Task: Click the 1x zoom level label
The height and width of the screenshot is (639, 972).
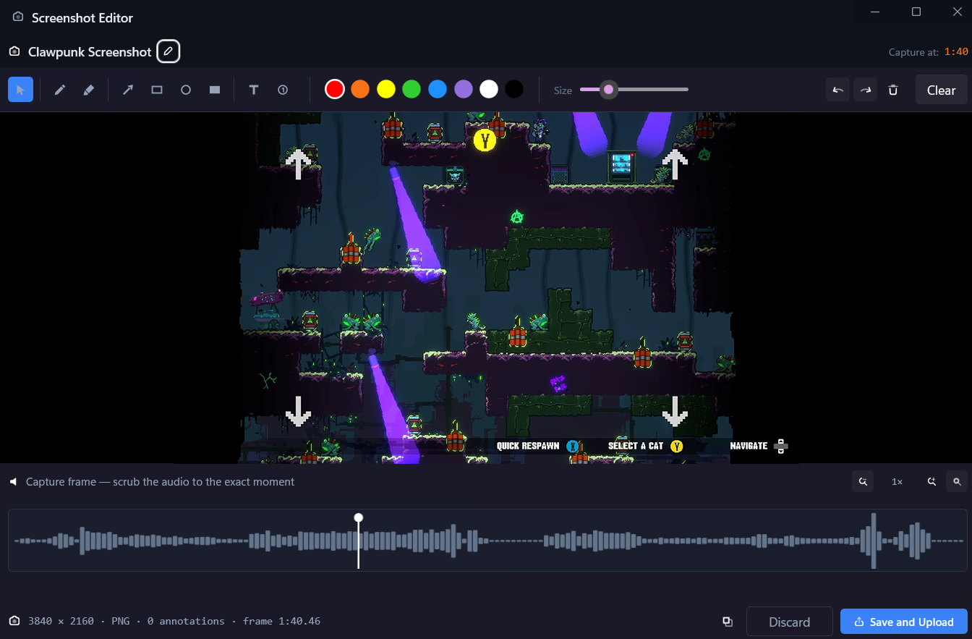Action: point(897,482)
